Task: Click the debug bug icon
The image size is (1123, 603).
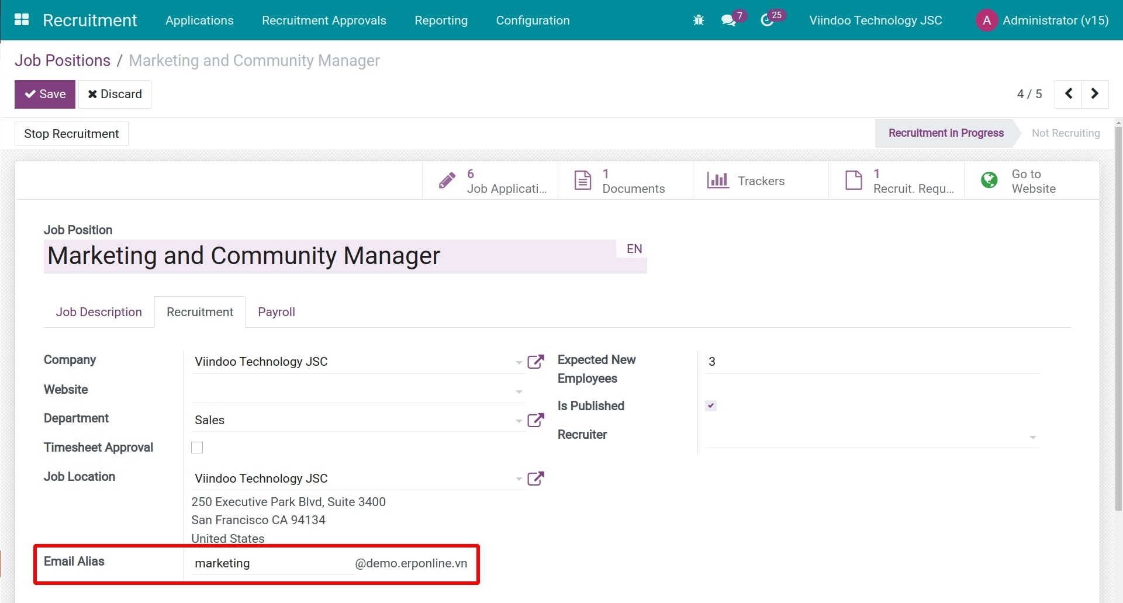Action: pos(698,20)
